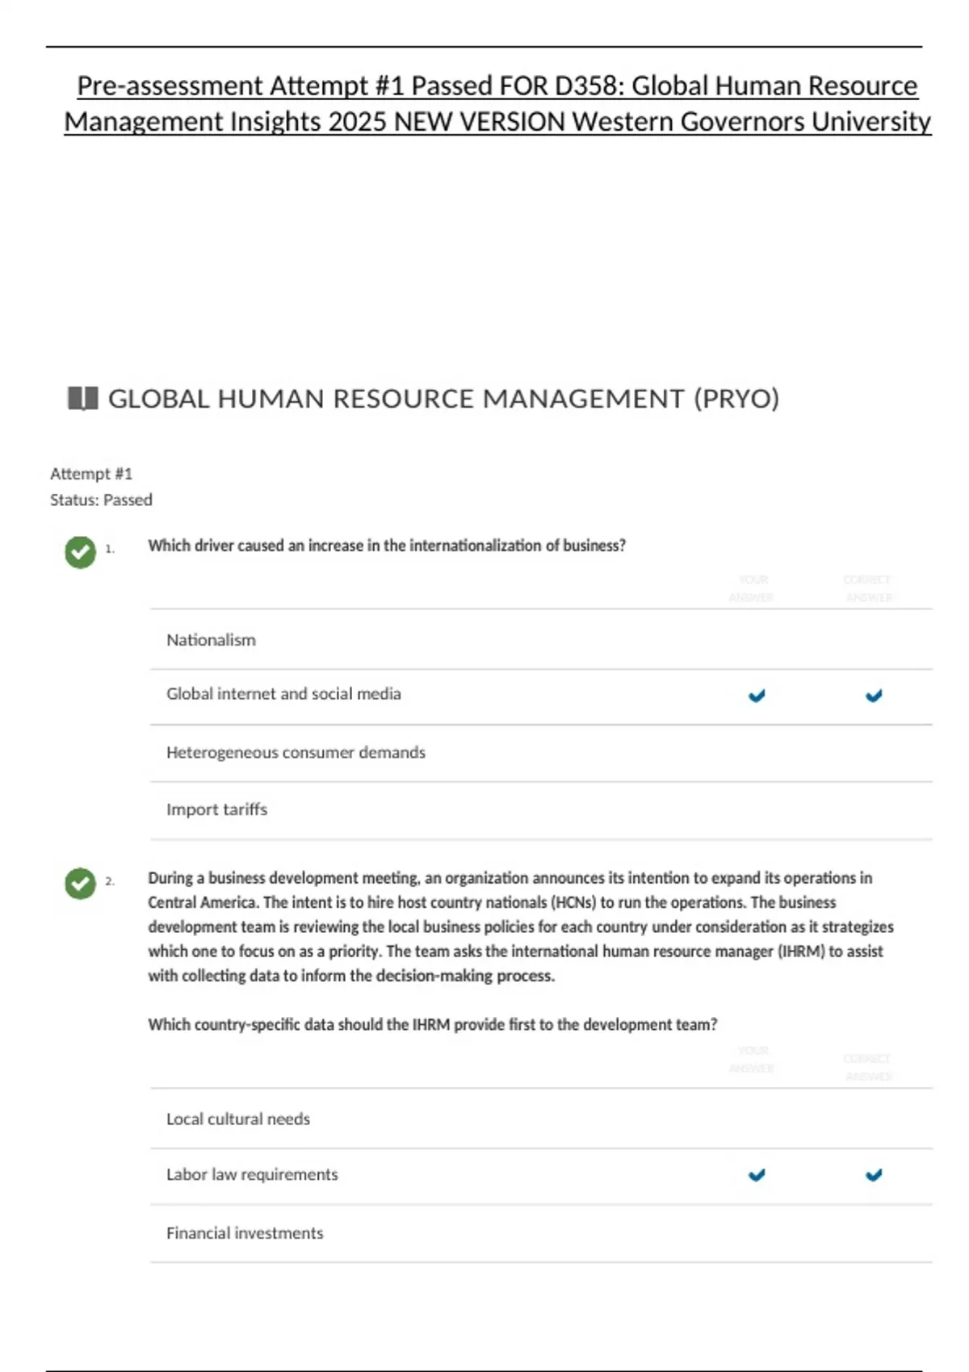
Task: Click the green checkmark icon for question 1
Action: 80,552
